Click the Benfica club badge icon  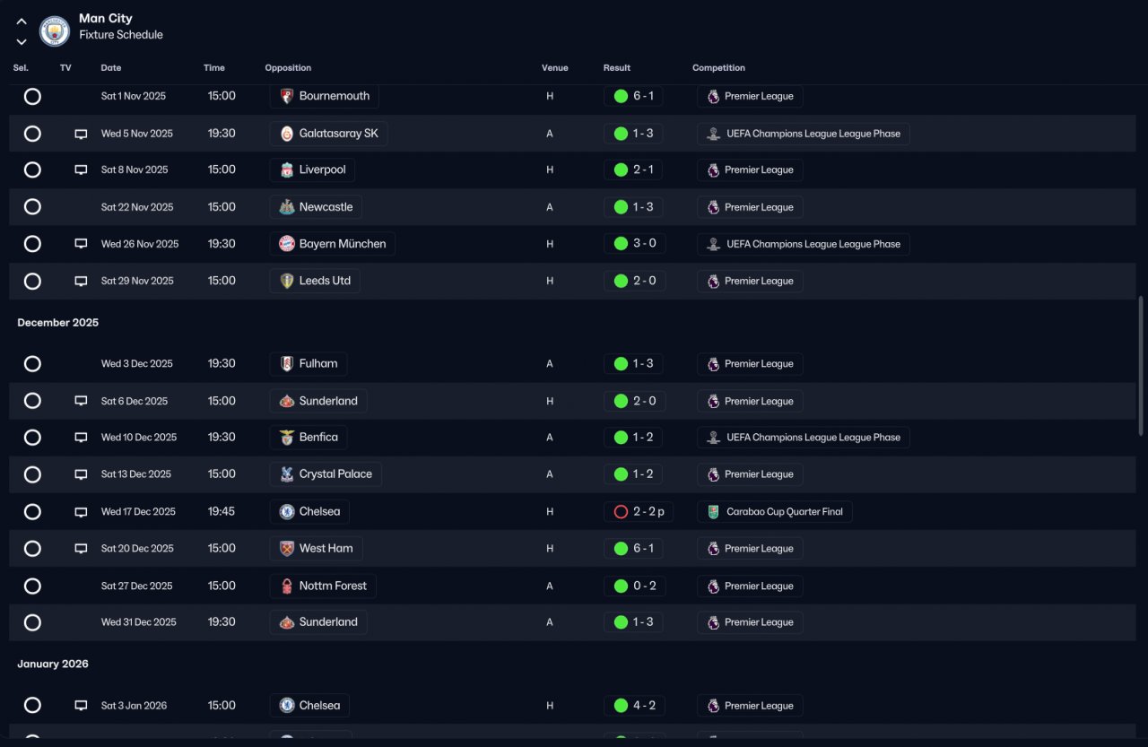pos(287,438)
